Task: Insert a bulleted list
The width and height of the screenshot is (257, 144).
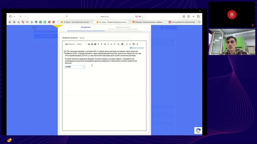Action: pos(130,44)
